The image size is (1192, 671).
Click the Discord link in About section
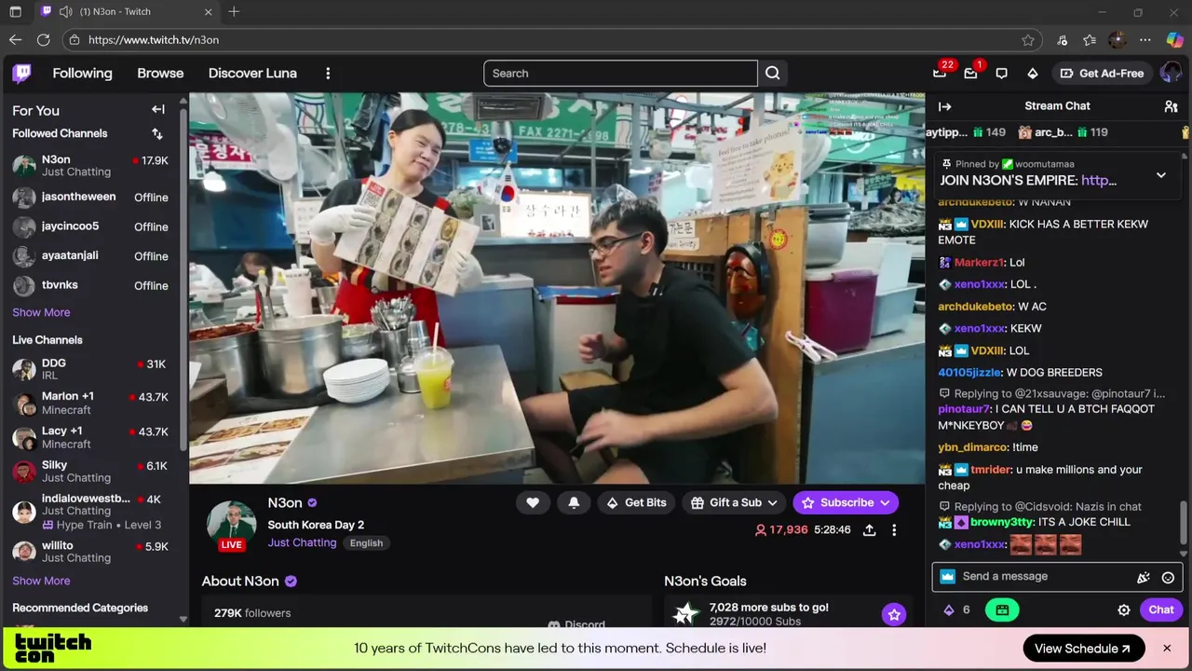576,624
